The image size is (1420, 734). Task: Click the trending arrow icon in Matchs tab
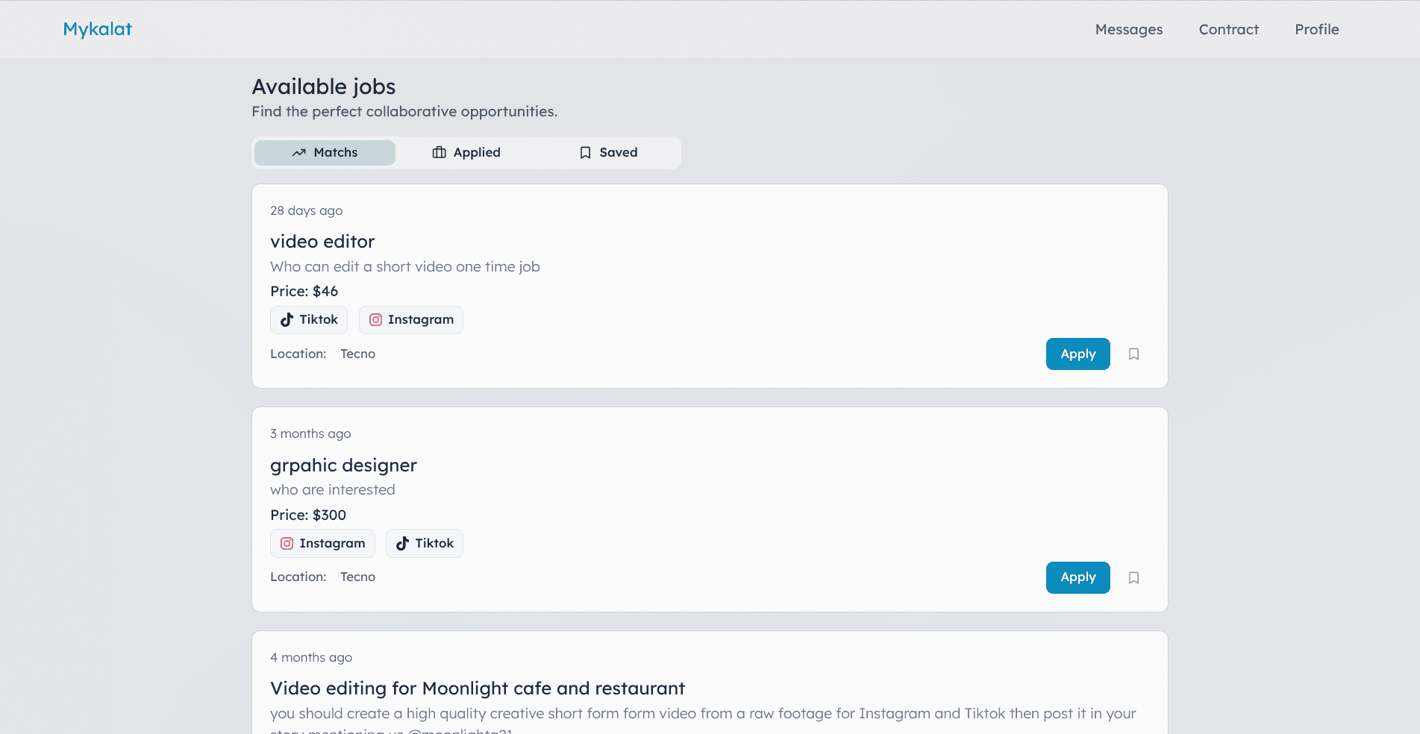[x=299, y=153]
